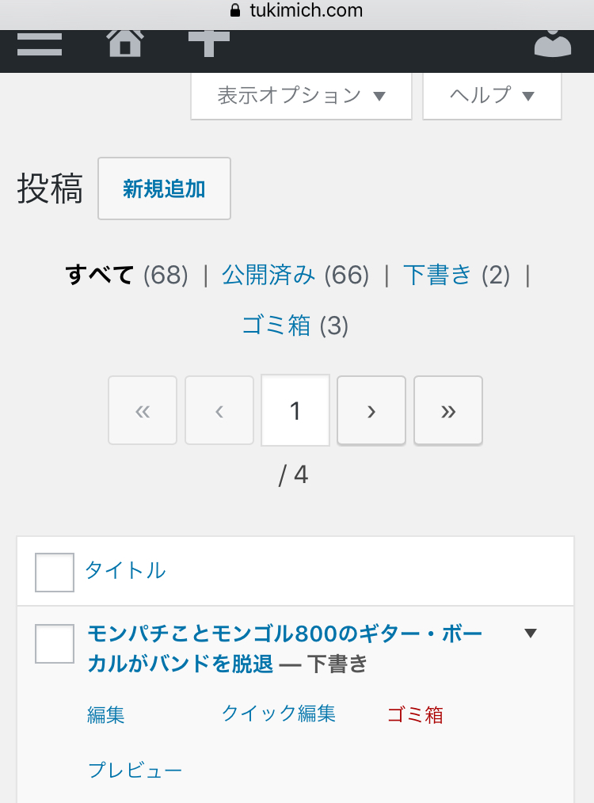The height and width of the screenshot is (803, 594).
Task: Tick the select-all checkbox beside タイトル
Action: coord(55,572)
